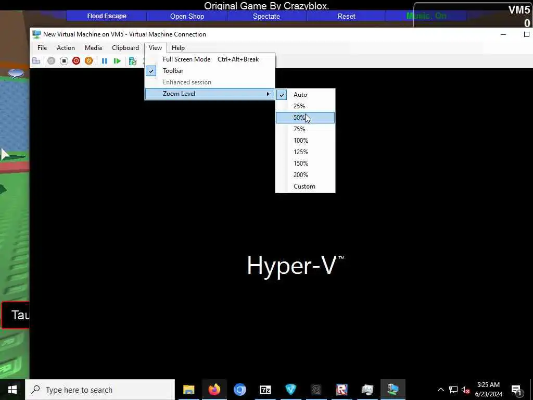
Task: Click the active VM Connection taskbar icon
Action: pyautogui.click(x=392, y=390)
